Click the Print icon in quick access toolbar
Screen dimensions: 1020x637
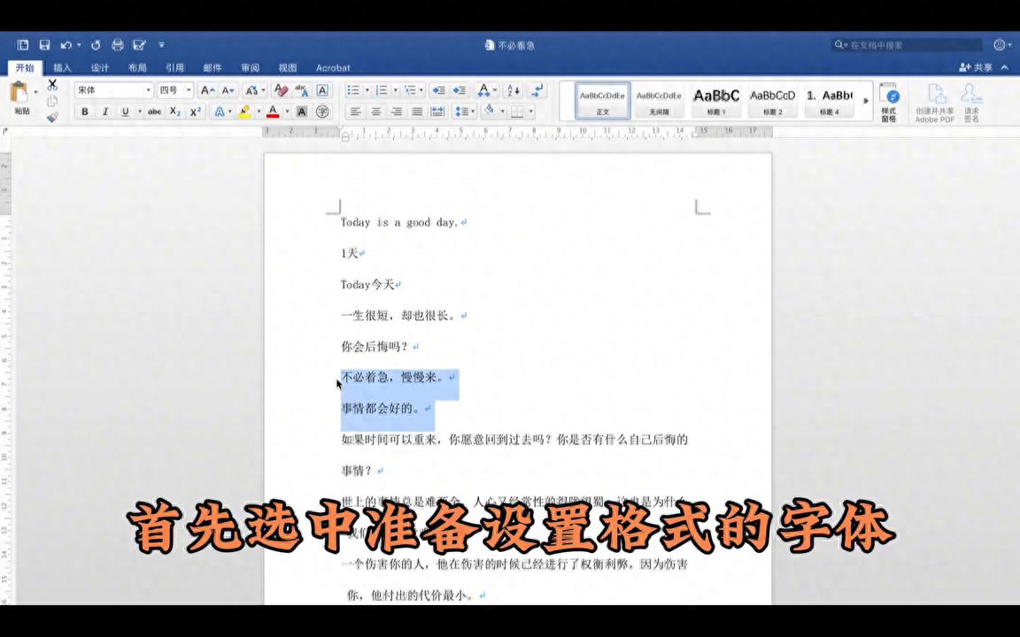coord(117,45)
